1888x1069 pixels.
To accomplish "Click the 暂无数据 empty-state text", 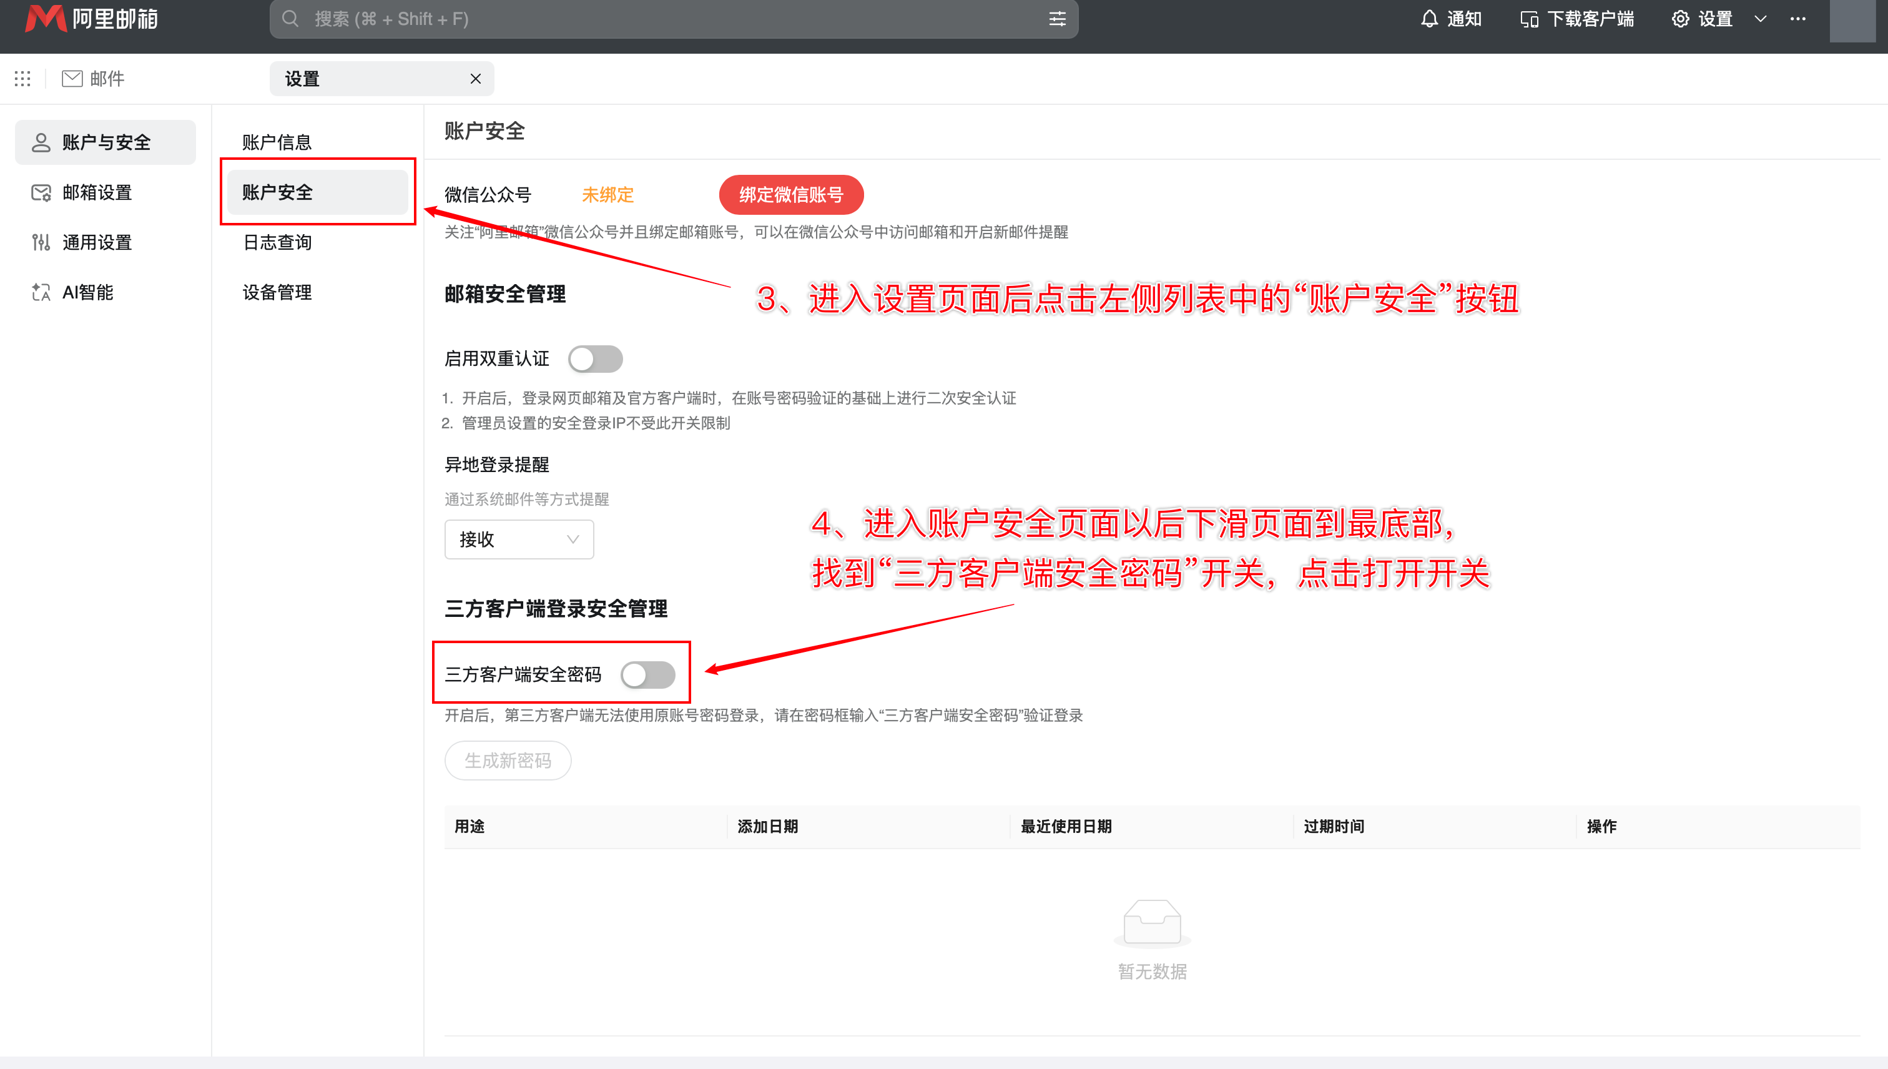I will pos(1153,972).
